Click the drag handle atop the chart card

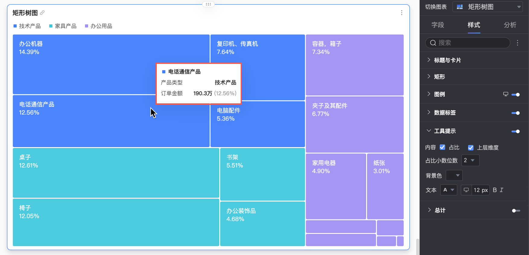pyautogui.click(x=208, y=4)
